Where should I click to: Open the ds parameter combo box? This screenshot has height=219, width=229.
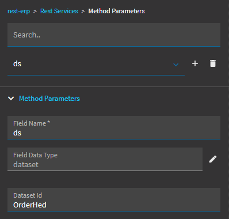[x=96, y=64]
